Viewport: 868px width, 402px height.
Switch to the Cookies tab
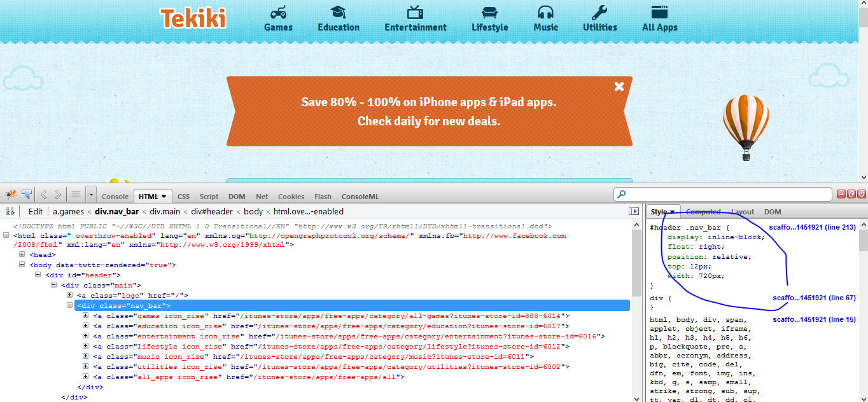(x=291, y=197)
